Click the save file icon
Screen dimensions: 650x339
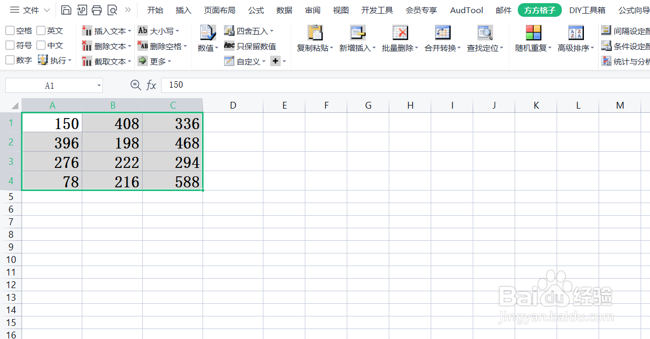[x=66, y=10]
